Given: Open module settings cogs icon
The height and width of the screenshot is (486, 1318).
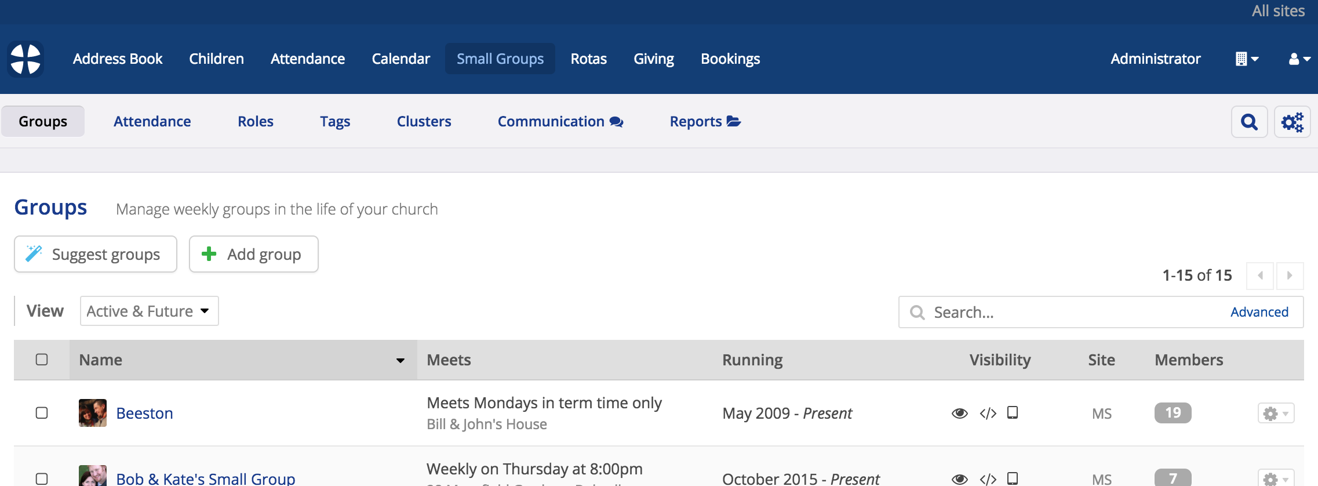Looking at the screenshot, I should (1292, 122).
